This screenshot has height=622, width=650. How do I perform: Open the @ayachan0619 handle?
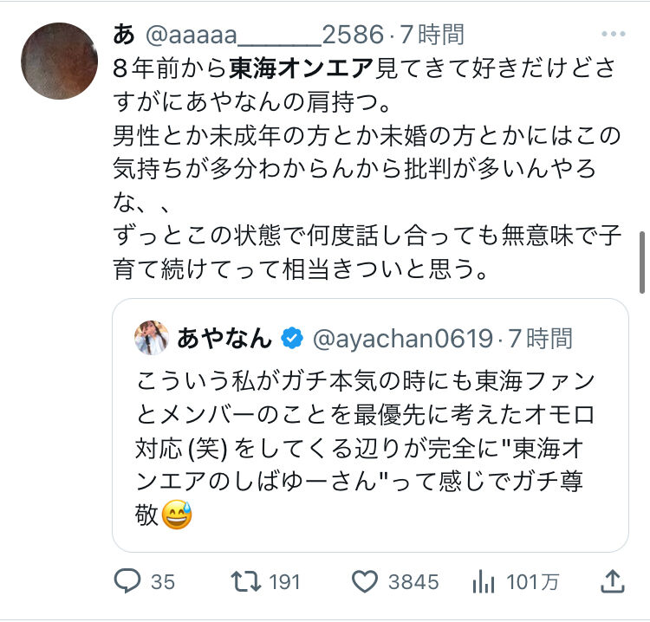tap(402, 339)
